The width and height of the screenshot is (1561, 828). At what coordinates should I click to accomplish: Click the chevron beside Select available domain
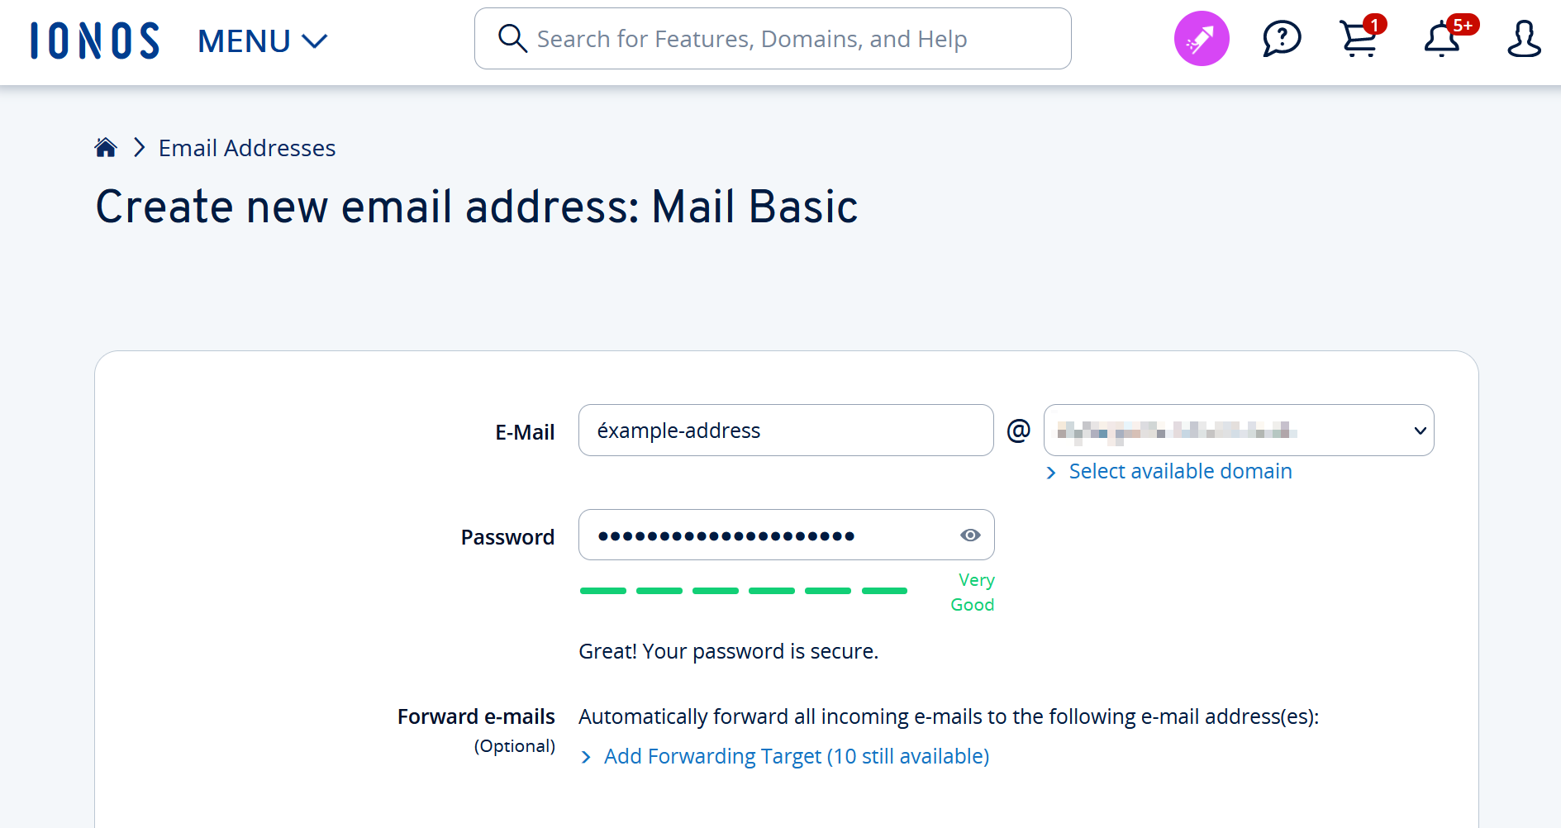pos(1051,473)
